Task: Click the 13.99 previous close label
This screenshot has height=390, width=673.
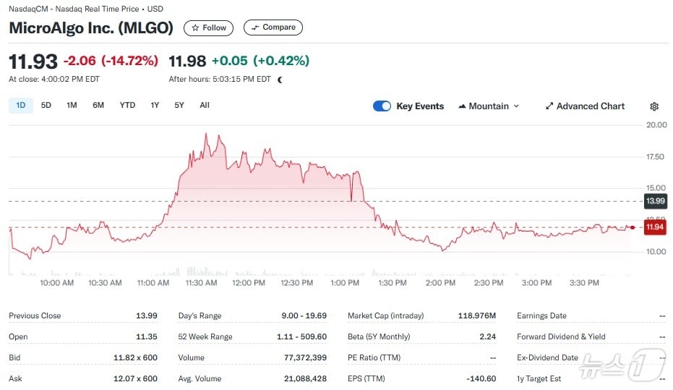Action: [654, 200]
